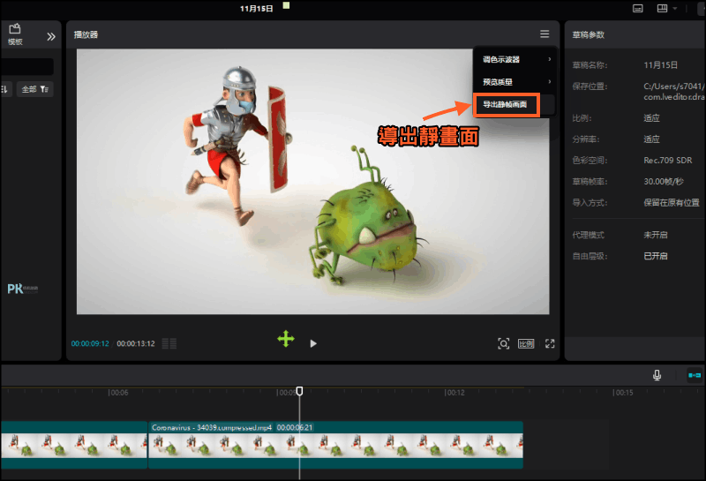Viewport: 706px width, 481px height.
Task: Click the timeline playhead marker
Action: [x=299, y=391]
